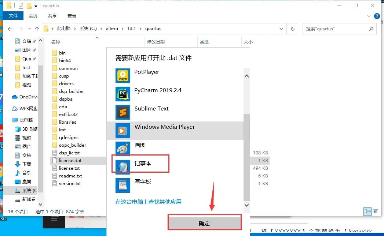Pick the 画图 paint icon
Viewport: 384px width, 236px height.
123,149
